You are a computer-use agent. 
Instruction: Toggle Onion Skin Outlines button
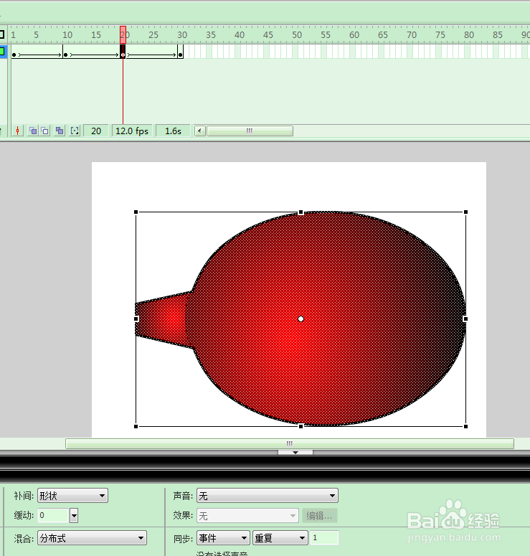pyautogui.click(x=45, y=131)
